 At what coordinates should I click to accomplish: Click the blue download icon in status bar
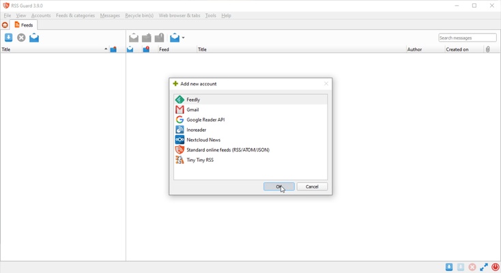pyautogui.click(x=449, y=267)
